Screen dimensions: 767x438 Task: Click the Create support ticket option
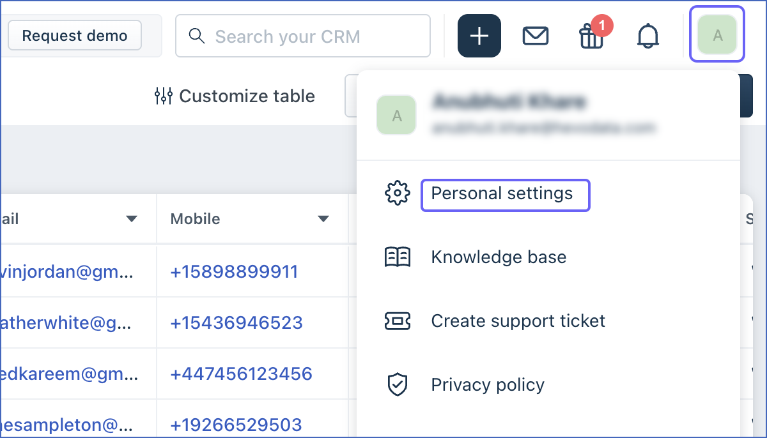click(518, 321)
